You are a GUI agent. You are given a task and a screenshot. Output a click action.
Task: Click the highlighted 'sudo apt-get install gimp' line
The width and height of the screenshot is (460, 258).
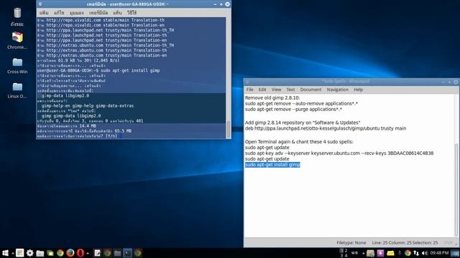tap(272, 165)
